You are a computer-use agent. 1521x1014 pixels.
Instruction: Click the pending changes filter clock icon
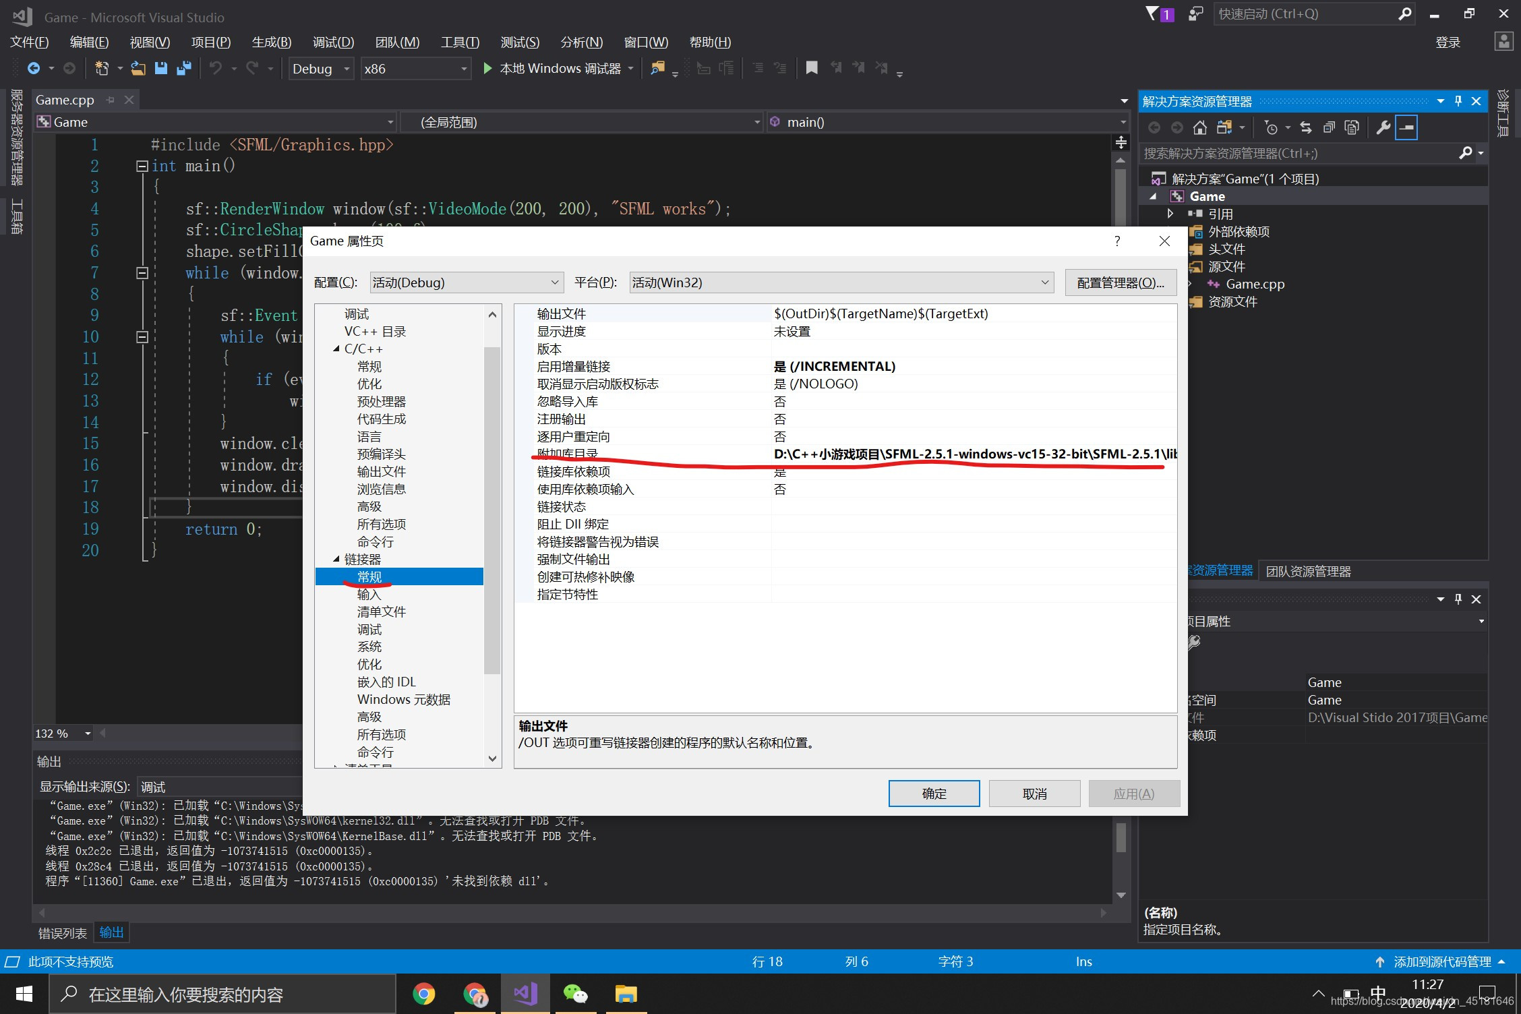(1271, 127)
